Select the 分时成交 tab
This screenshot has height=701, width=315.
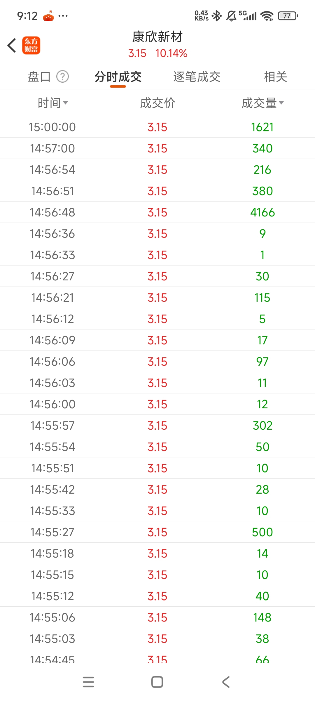coord(118,77)
